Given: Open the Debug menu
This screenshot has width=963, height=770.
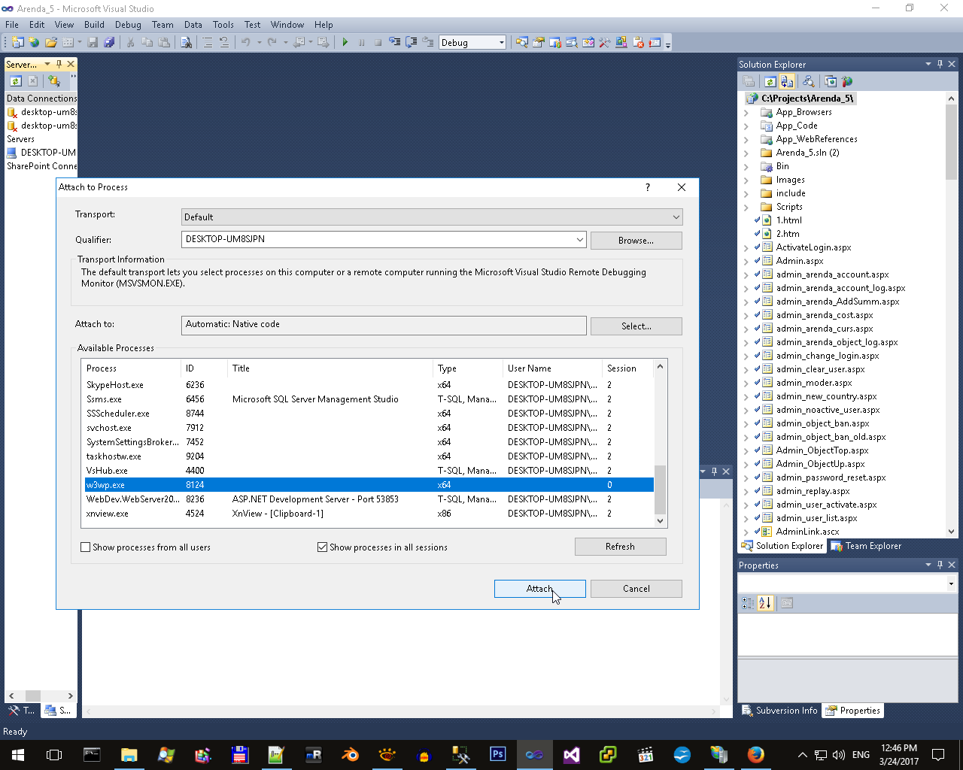Looking at the screenshot, I should click(128, 25).
